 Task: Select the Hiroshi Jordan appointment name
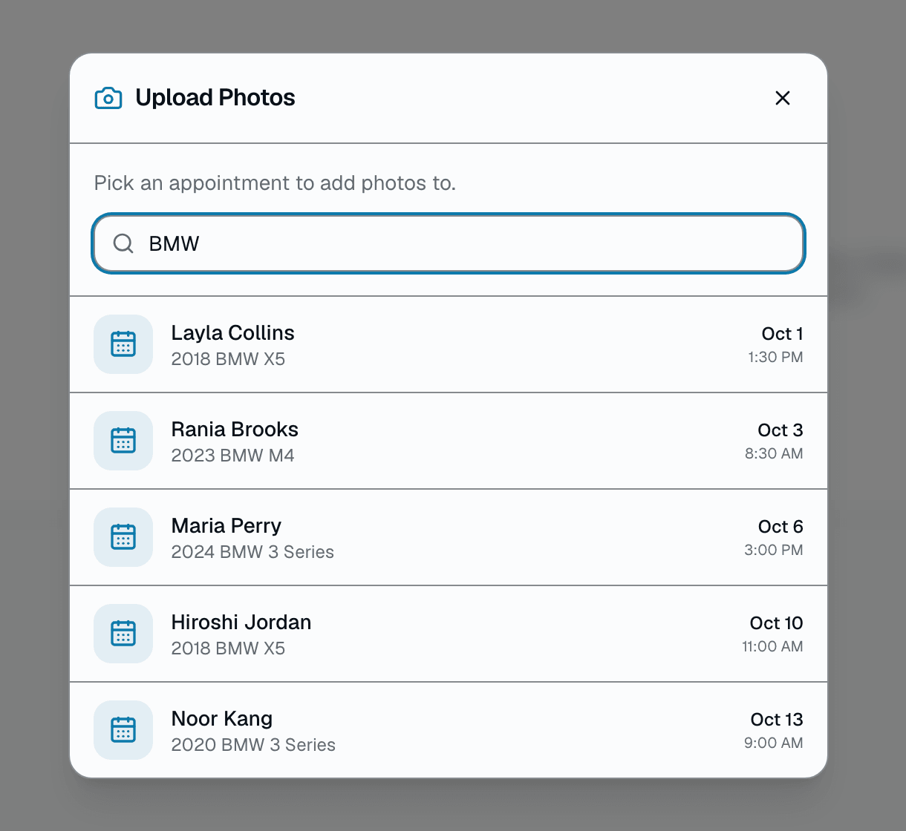[241, 623]
